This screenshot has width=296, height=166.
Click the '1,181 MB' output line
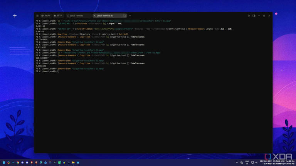(x=40, y=26)
